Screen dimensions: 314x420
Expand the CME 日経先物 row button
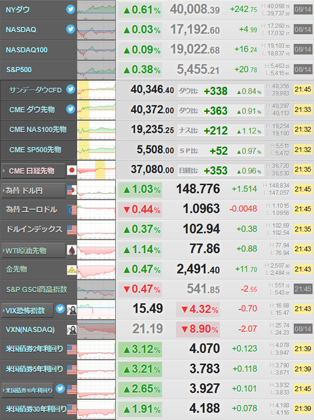click(33, 171)
